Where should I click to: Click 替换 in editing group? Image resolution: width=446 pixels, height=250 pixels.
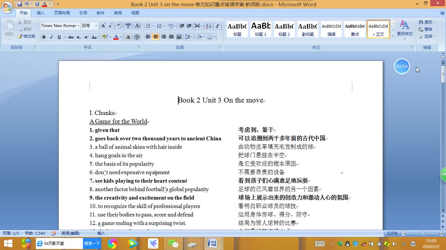425,29
